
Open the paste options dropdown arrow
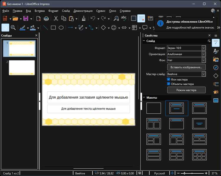tap(77, 19)
